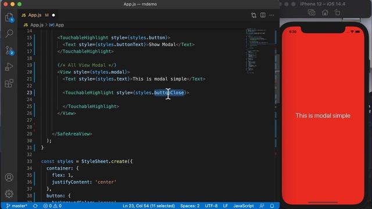Take a screenshot in iPhone simulator toolbar

(x=312, y=13)
